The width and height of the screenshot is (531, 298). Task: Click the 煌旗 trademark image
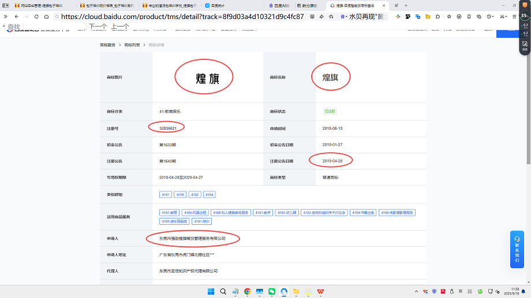(x=204, y=78)
